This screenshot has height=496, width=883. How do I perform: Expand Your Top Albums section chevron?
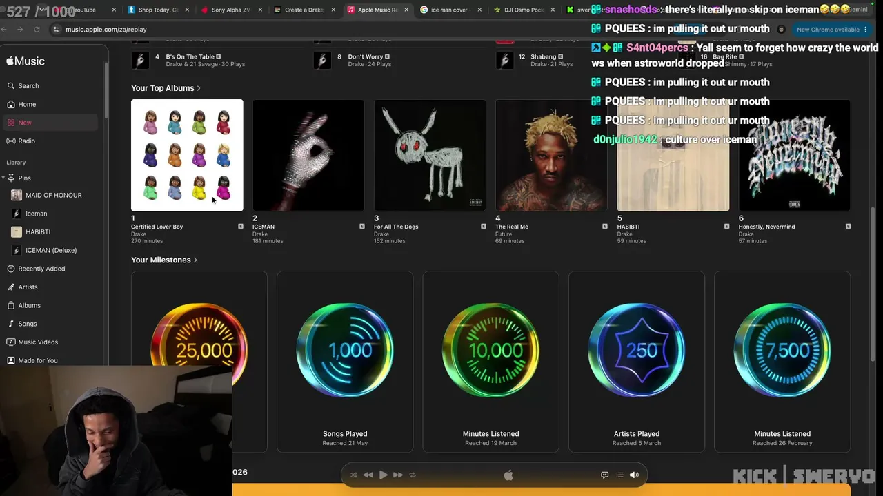199,88
